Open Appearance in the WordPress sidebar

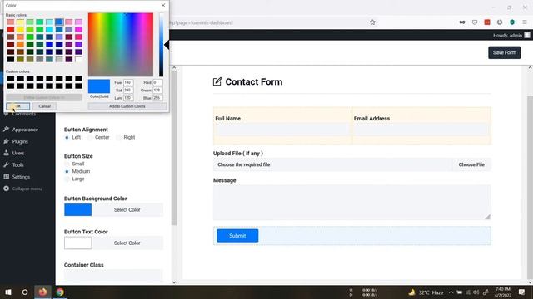pyautogui.click(x=25, y=130)
